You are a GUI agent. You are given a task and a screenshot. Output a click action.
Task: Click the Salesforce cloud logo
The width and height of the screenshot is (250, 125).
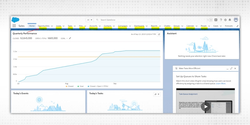(x=15, y=20)
